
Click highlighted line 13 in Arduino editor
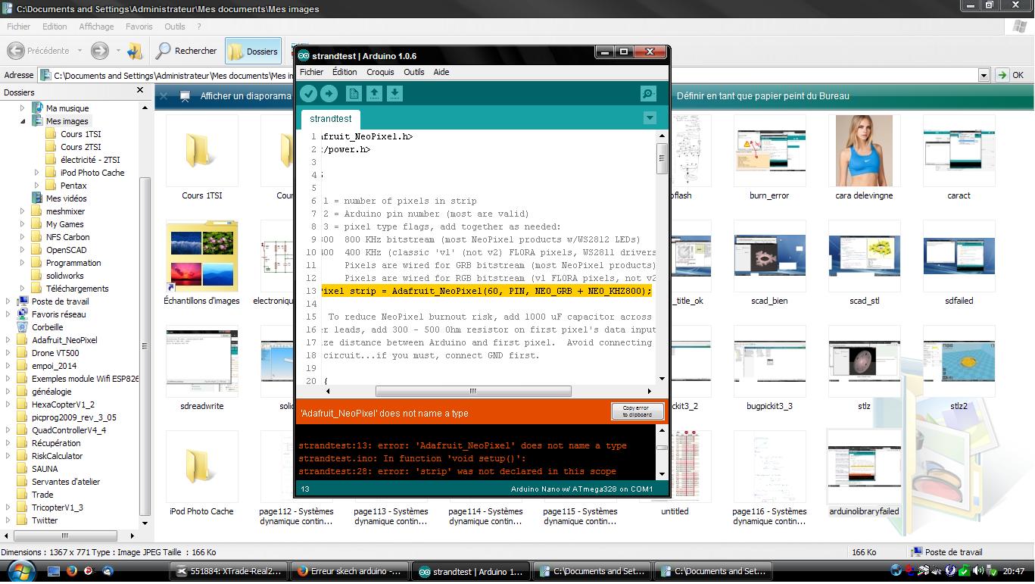click(x=488, y=291)
